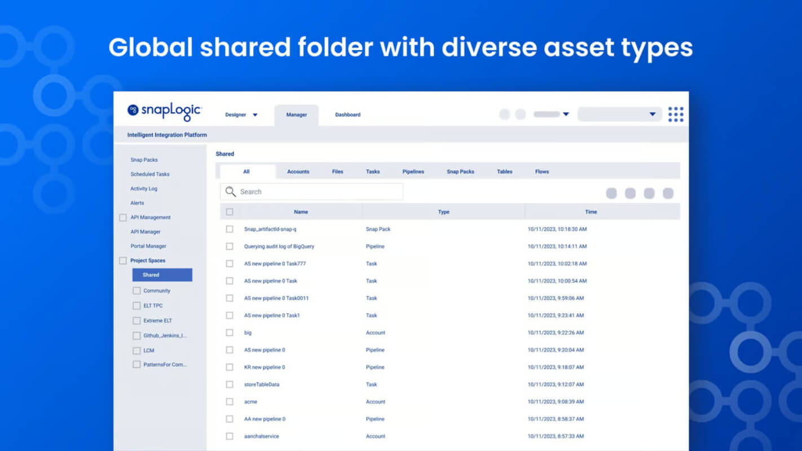The width and height of the screenshot is (802, 451).
Task: Select the highlighted Shared folder
Action: click(x=162, y=275)
